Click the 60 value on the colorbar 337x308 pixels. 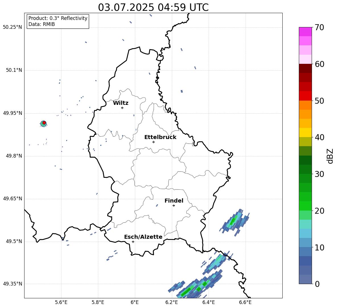tap(319, 64)
